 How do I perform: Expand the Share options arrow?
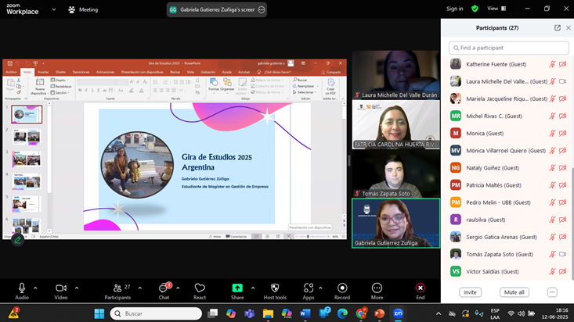click(x=253, y=288)
